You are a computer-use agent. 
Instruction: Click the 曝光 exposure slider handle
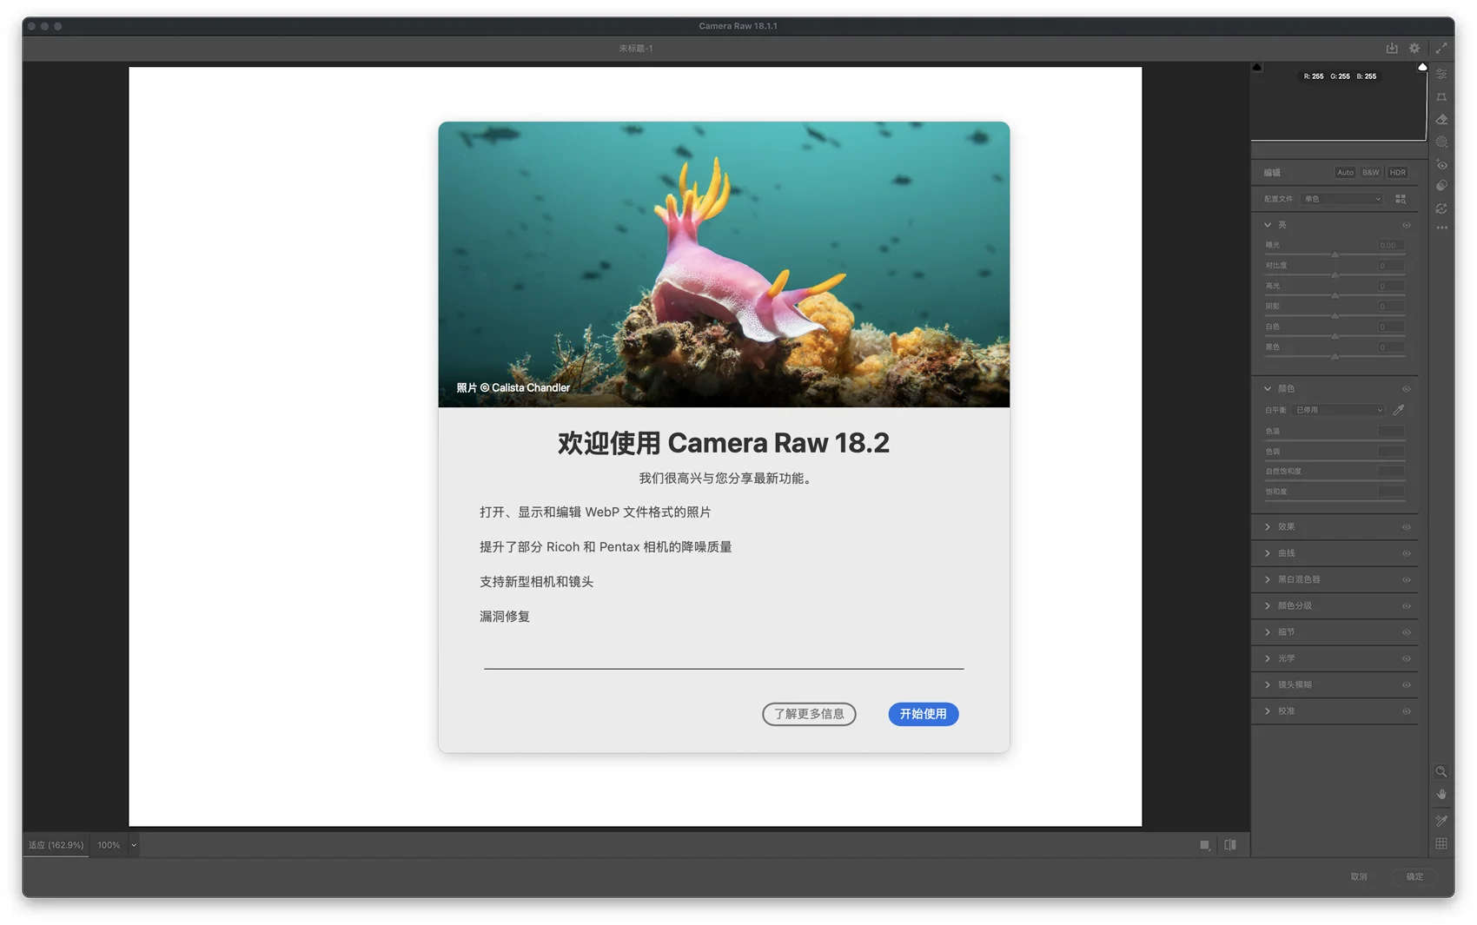point(1335,254)
